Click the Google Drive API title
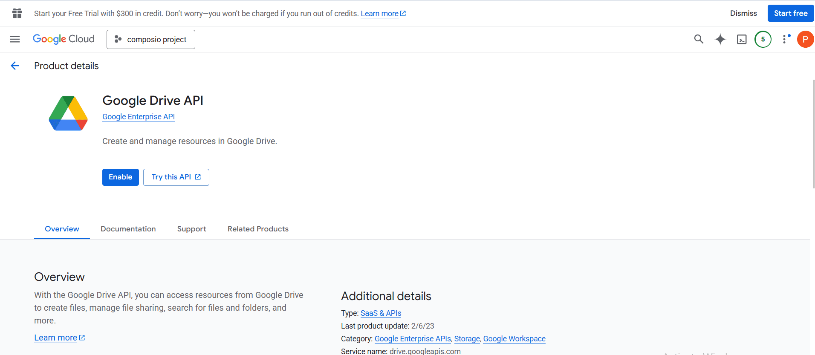 coord(153,101)
